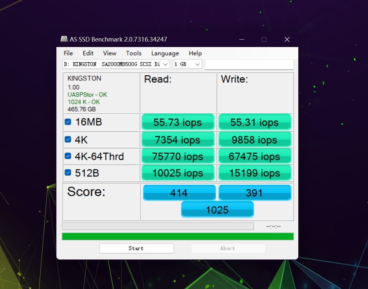This screenshot has height=289, width=368.
Task: Uncheck the 4K test checkbox
Action: click(68, 139)
